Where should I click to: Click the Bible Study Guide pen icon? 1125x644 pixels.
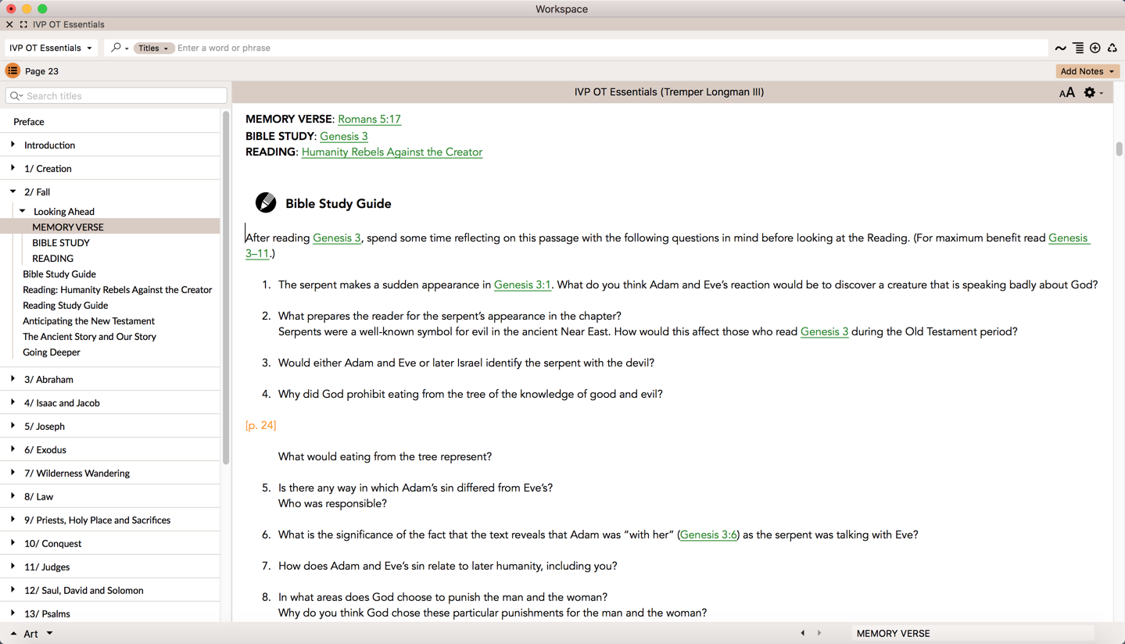(266, 202)
